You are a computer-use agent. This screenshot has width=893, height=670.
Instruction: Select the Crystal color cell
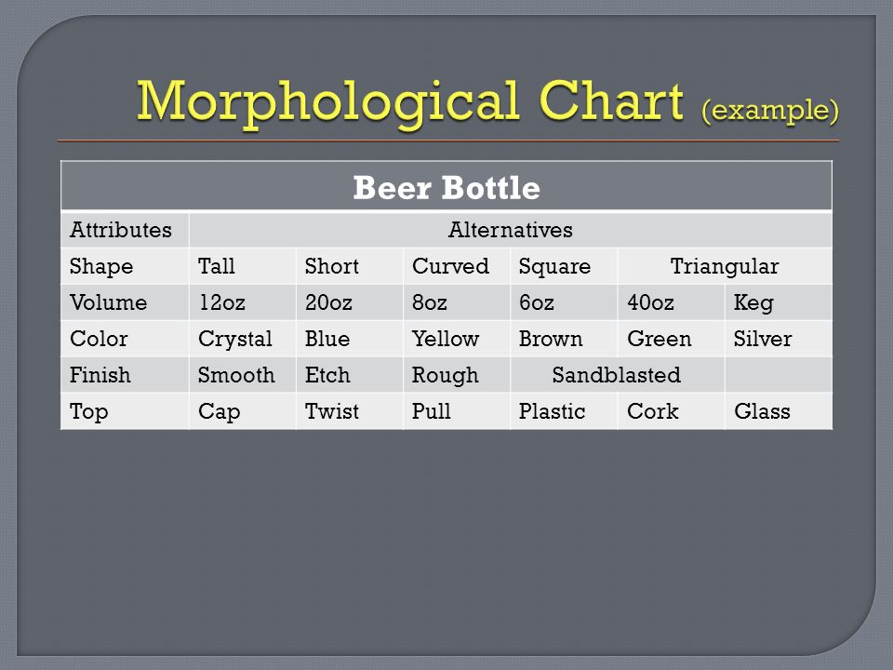[x=243, y=339]
